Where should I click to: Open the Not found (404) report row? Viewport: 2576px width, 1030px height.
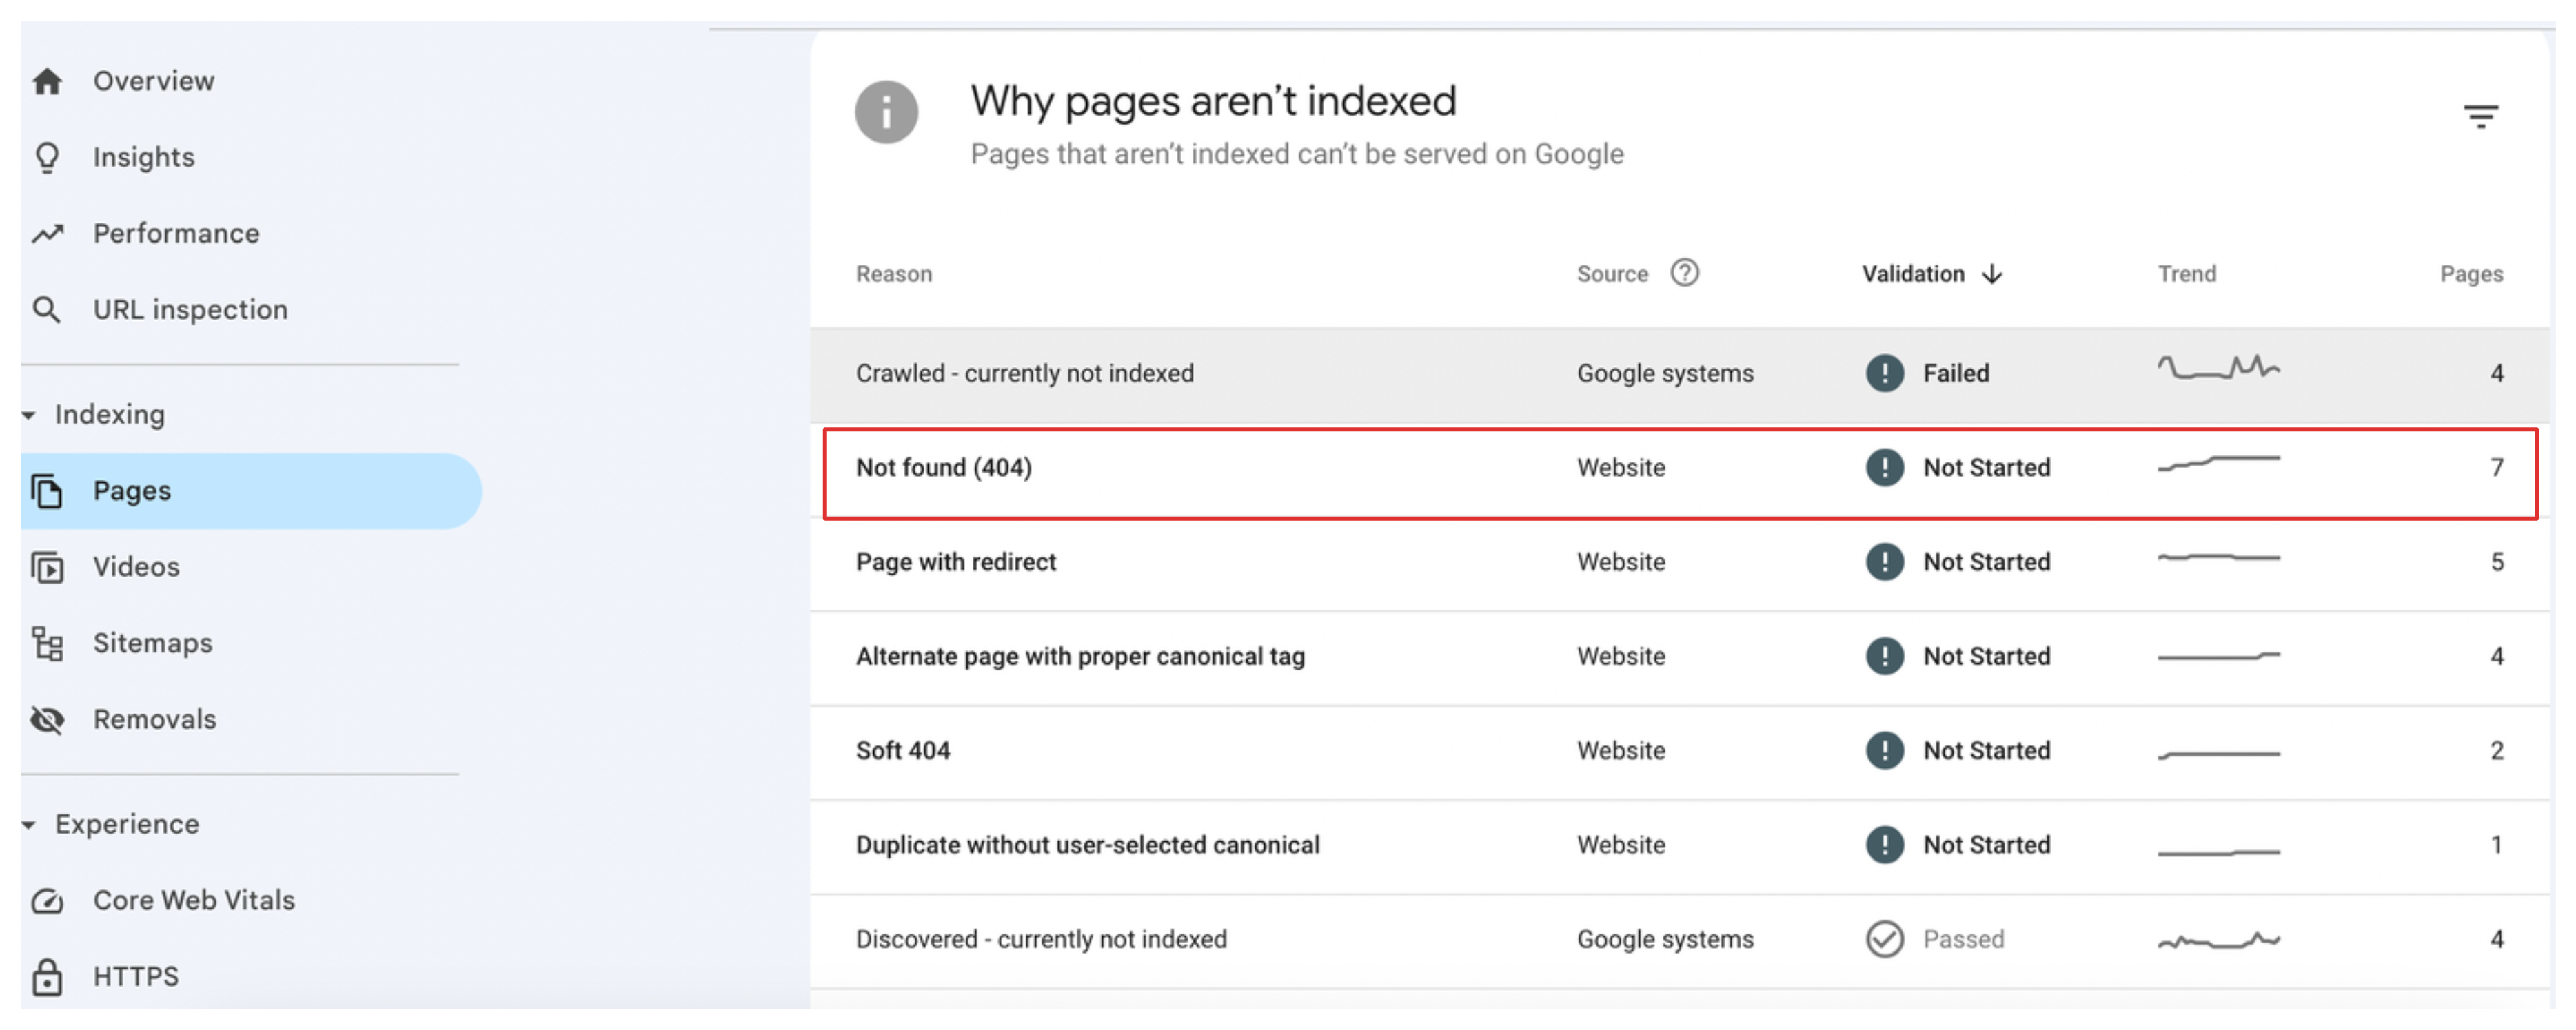[x=945, y=466]
